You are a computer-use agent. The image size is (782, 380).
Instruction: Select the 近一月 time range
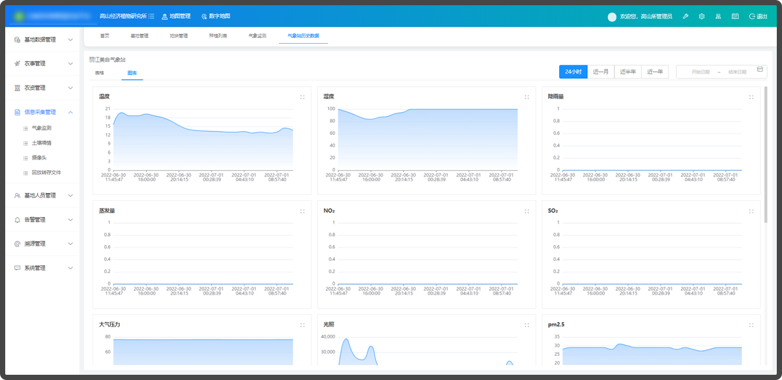(x=601, y=72)
